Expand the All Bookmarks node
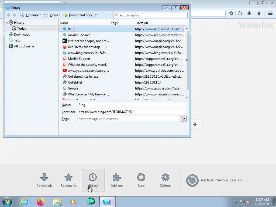This screenshot has width=276, height=207. point(7,46)
